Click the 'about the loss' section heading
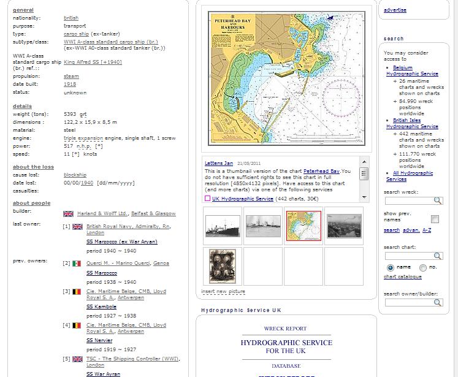Viewport: 458px width, 377px height. point(33,167)
